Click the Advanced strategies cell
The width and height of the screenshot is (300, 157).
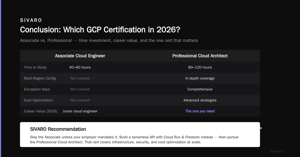(200, 100)
